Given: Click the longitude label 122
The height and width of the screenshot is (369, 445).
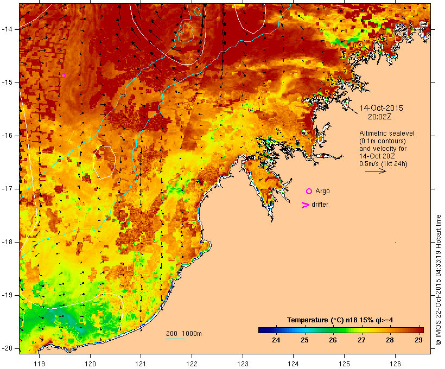Looking at the screenshot, I should [192, 364].
